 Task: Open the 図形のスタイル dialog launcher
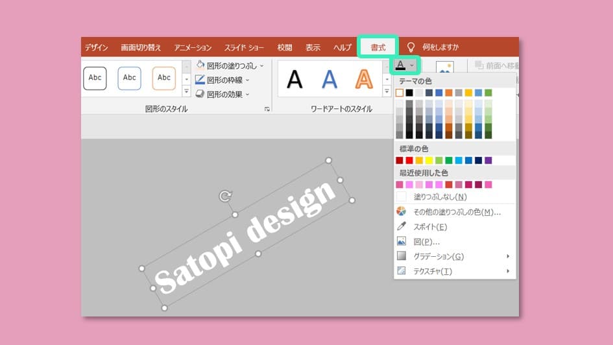tap(267, 109)
